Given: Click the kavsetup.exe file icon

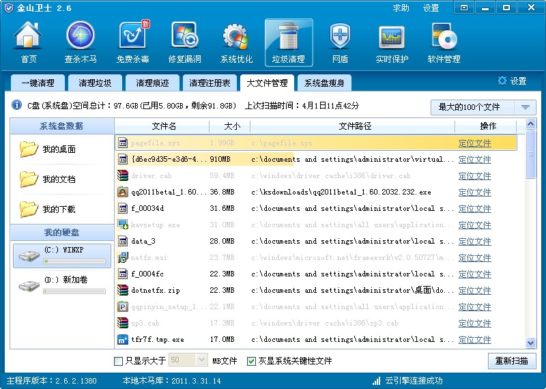Looking at the screenshot, I should click(123, 225).
